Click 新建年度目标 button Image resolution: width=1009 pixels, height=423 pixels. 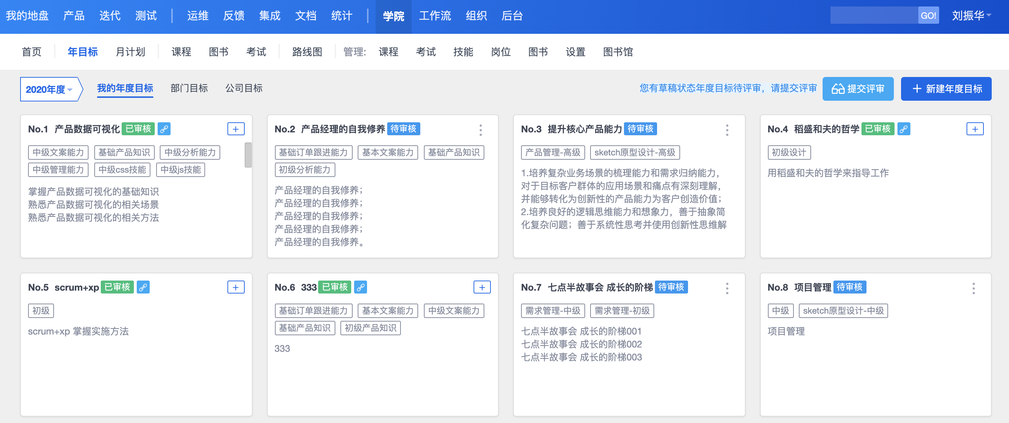(946, 89)
